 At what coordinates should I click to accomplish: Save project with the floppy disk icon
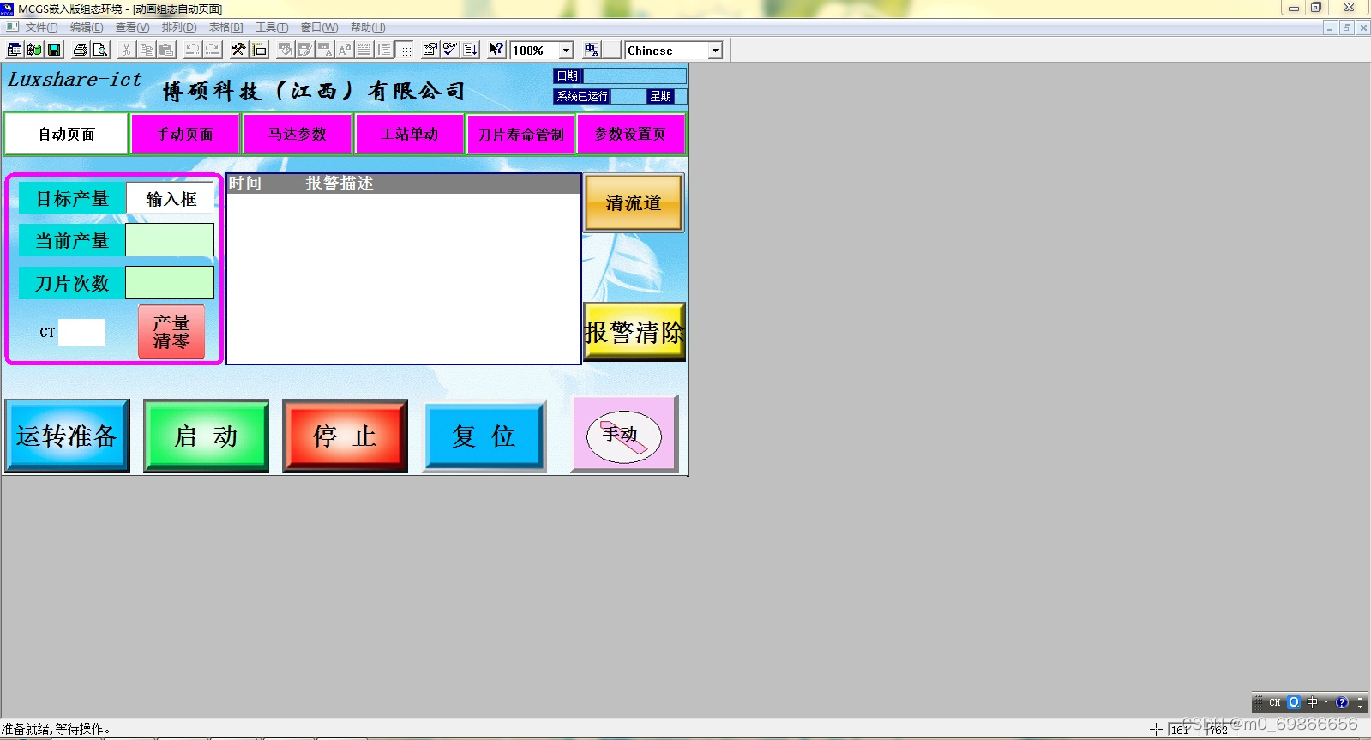pos(54,50)
